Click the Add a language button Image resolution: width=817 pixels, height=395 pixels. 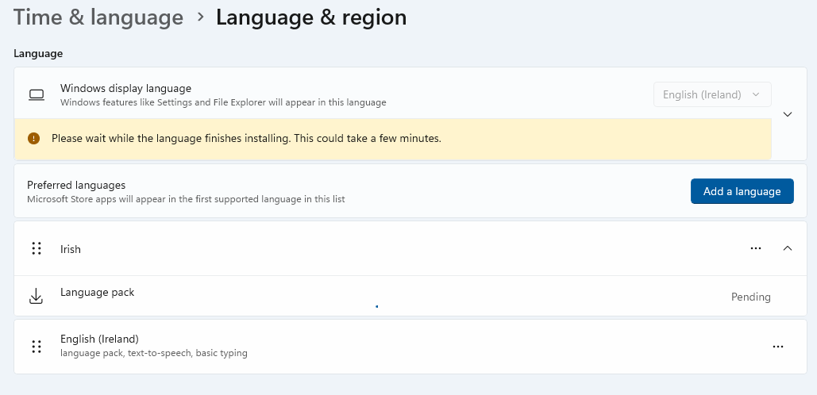pyautogui.click(x=742, y=191)
